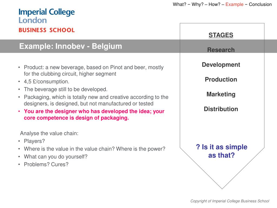Screen dimensions: 277x208
Task: Select red 'Example' navigation item
Action: [x=235, y=4]
